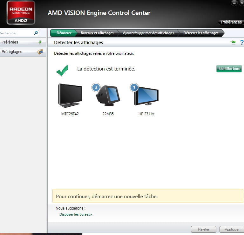This screenshot has height=235, width=244.
Task: Close the Control Center window
Action: point(241,3)
